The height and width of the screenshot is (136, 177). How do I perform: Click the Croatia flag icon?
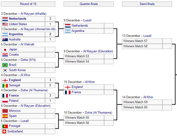[x=5, y=55]
